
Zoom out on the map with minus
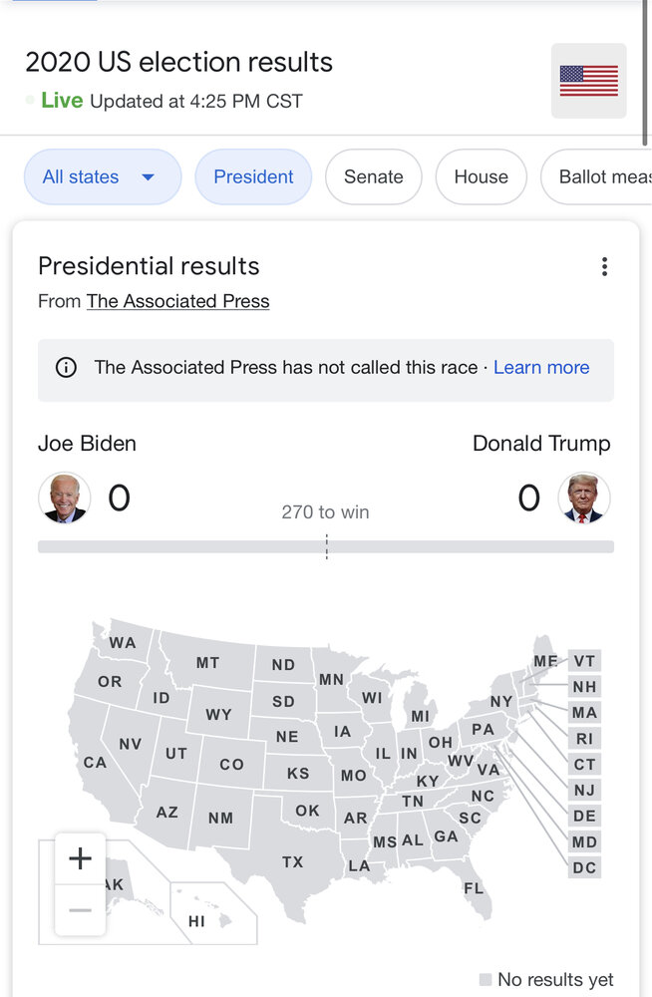click(80, 910)
